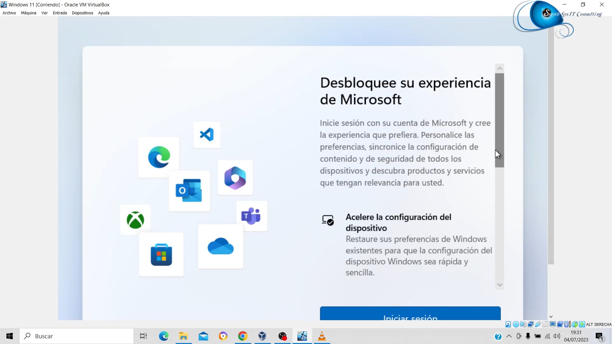Open the taskbar volume control
The image size is (612, 344).
point(557,336)
